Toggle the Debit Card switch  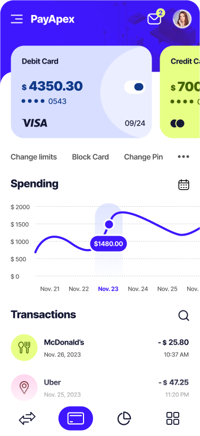coord(135,87)
